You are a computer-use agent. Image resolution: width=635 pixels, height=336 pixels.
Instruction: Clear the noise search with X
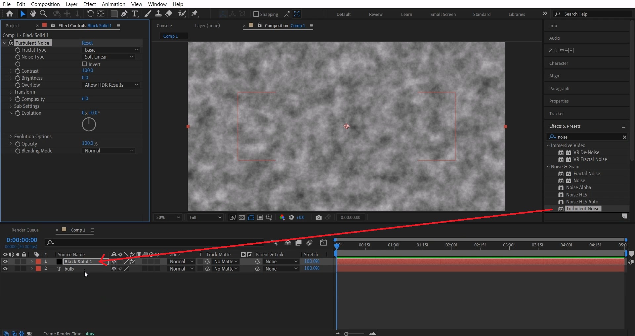[624, 137]
